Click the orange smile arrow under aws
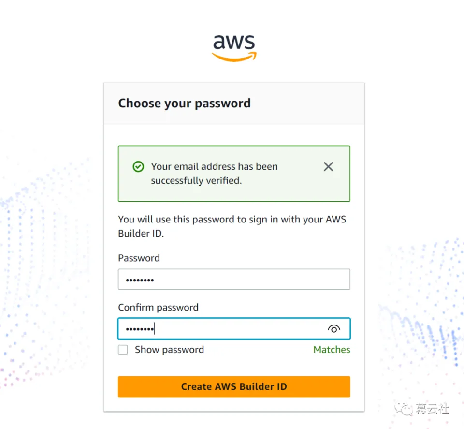This screenshot has width=464, height=429. (x=234, y=57)
